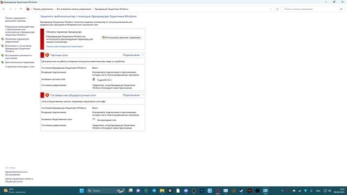The width and height of the screenshot is (347, 195).
Task: Click the Частные сети header title
Action: coord(59,55)
